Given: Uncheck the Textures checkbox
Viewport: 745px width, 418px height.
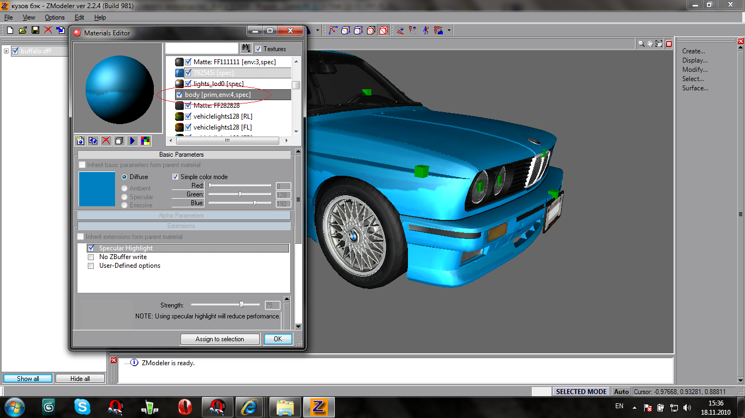Looking at the screenshot, I should [259, 49].
